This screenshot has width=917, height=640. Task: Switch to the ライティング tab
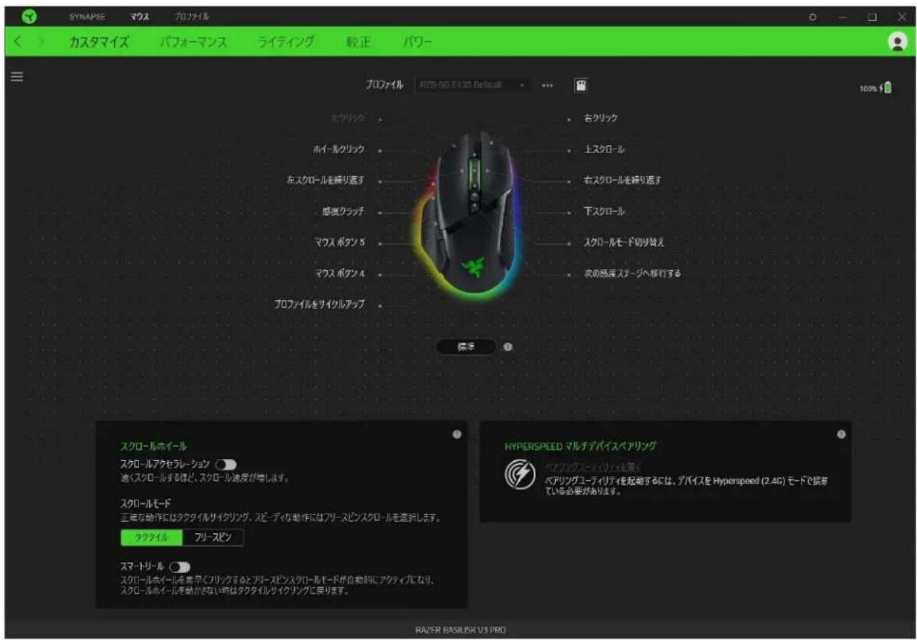(x=286, y=43)
